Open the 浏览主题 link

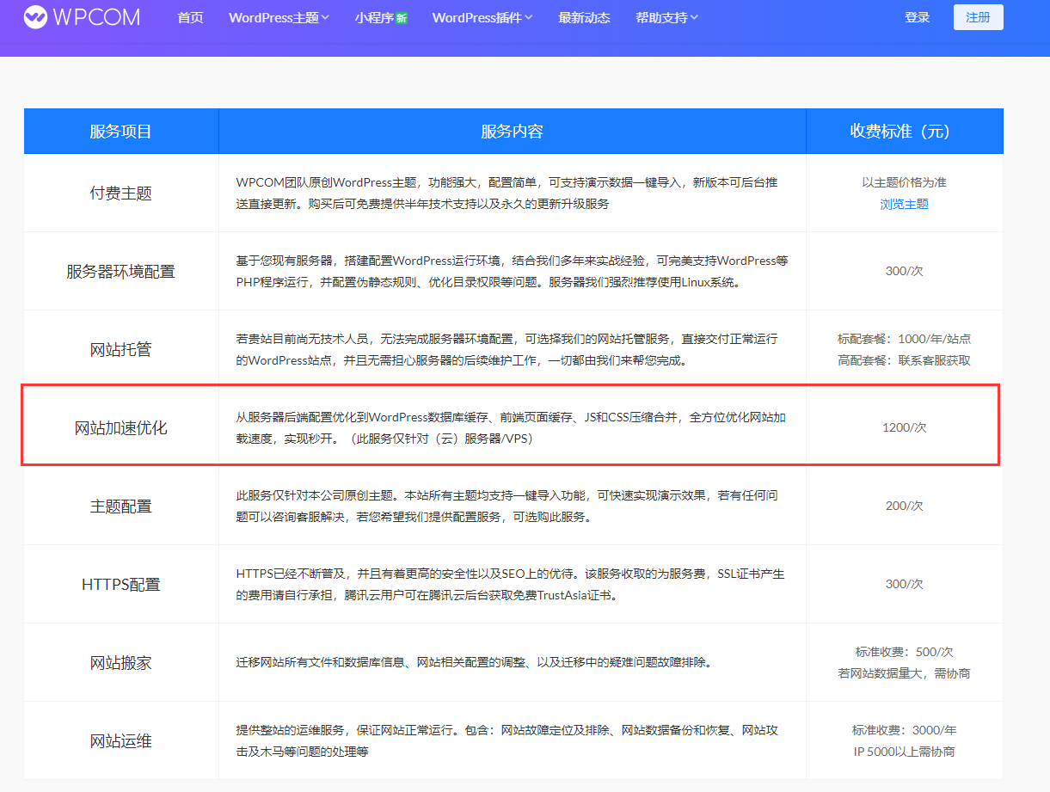[904, 204]
